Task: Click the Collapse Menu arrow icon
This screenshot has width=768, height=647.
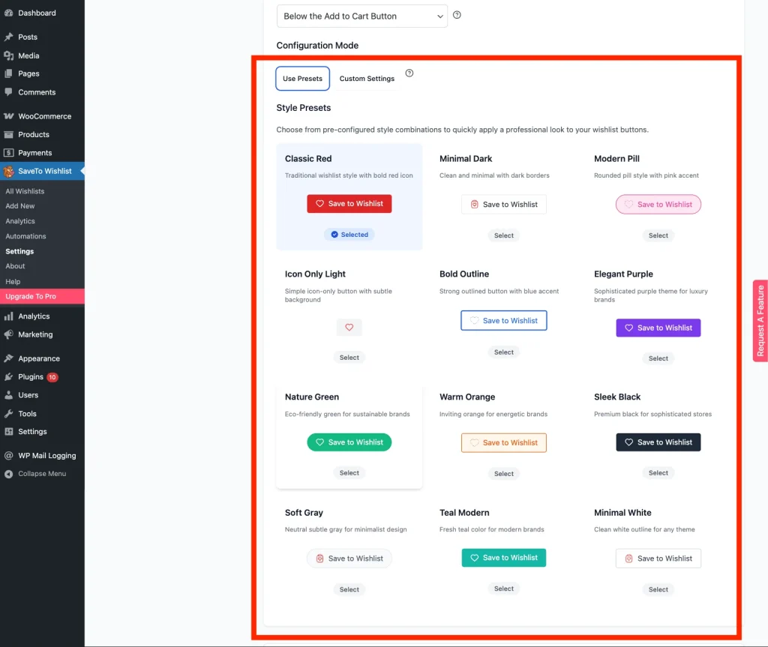Action: tap(9, 474)
